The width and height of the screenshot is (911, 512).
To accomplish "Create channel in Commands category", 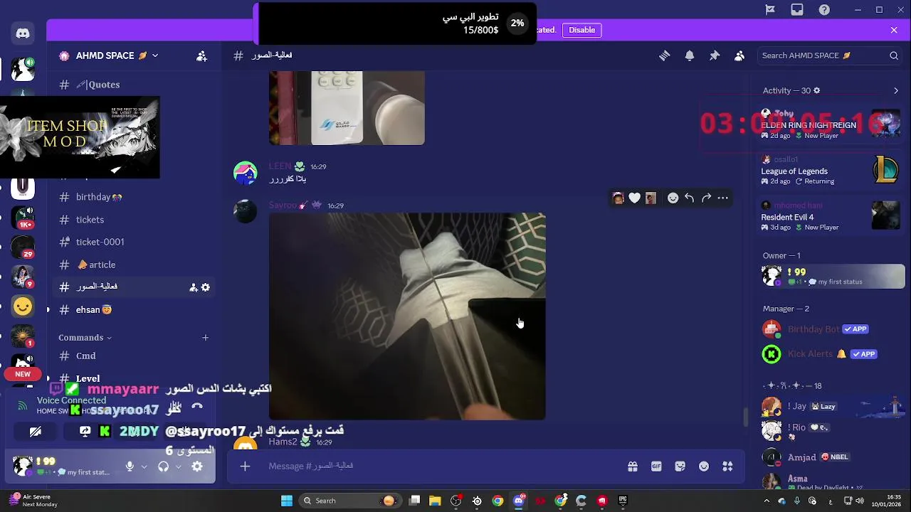I will [205, 337].
